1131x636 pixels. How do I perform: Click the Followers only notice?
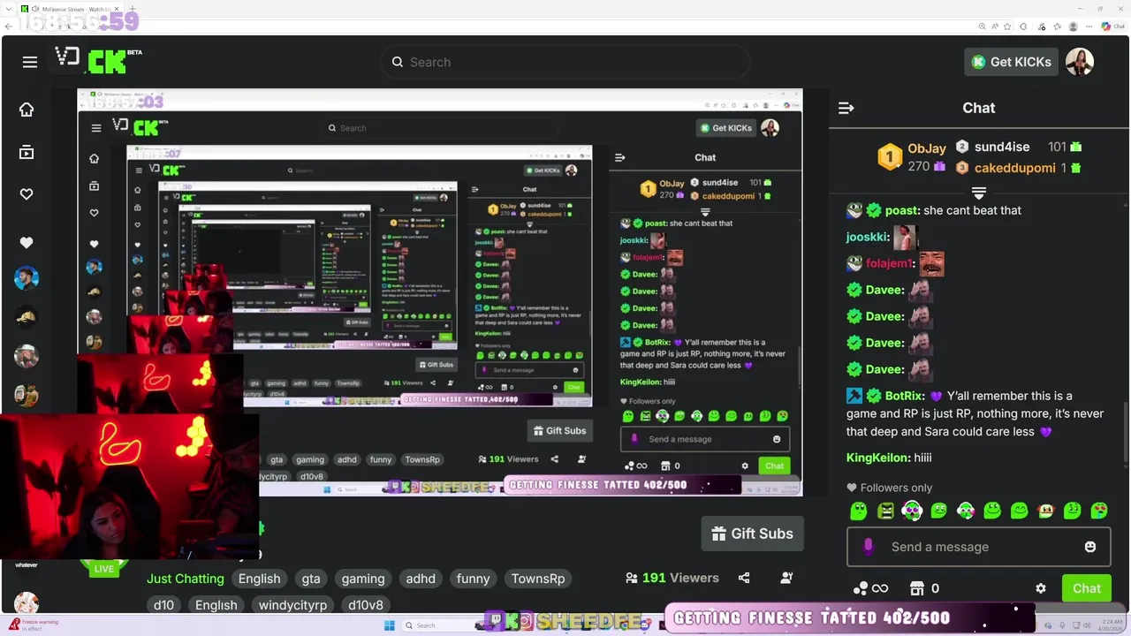(x=890, y=488)
